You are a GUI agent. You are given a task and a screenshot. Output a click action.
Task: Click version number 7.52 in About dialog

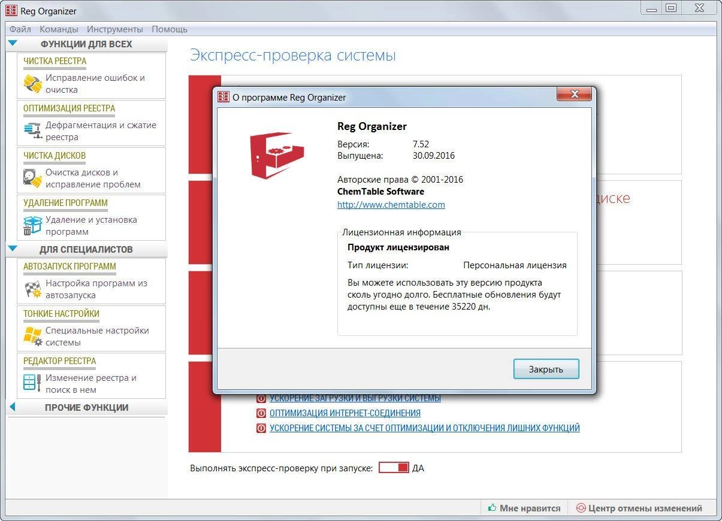click(x=421, y=144)
